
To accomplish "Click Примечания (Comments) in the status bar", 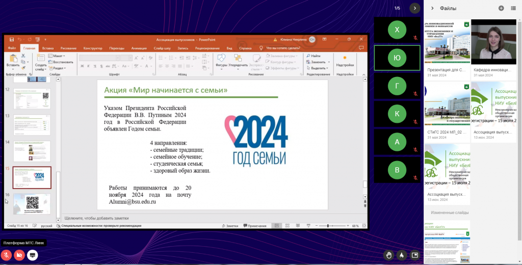I will point(255,226).
